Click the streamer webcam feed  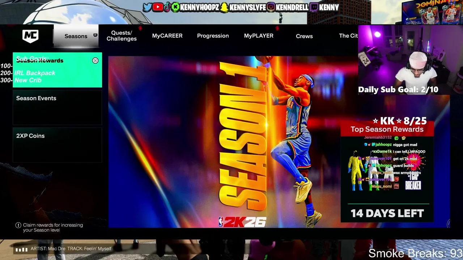point(411,60)
